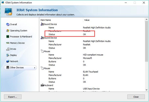Select the second Sound Device entry

click(49, 38)
